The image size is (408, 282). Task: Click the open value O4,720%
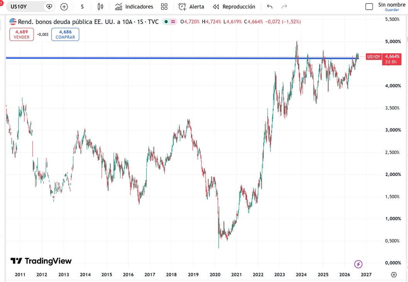[x=190, y=22]
